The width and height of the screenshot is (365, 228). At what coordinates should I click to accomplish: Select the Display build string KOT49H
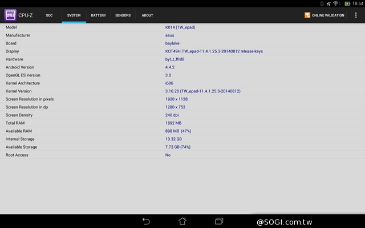tap(214, 51)
